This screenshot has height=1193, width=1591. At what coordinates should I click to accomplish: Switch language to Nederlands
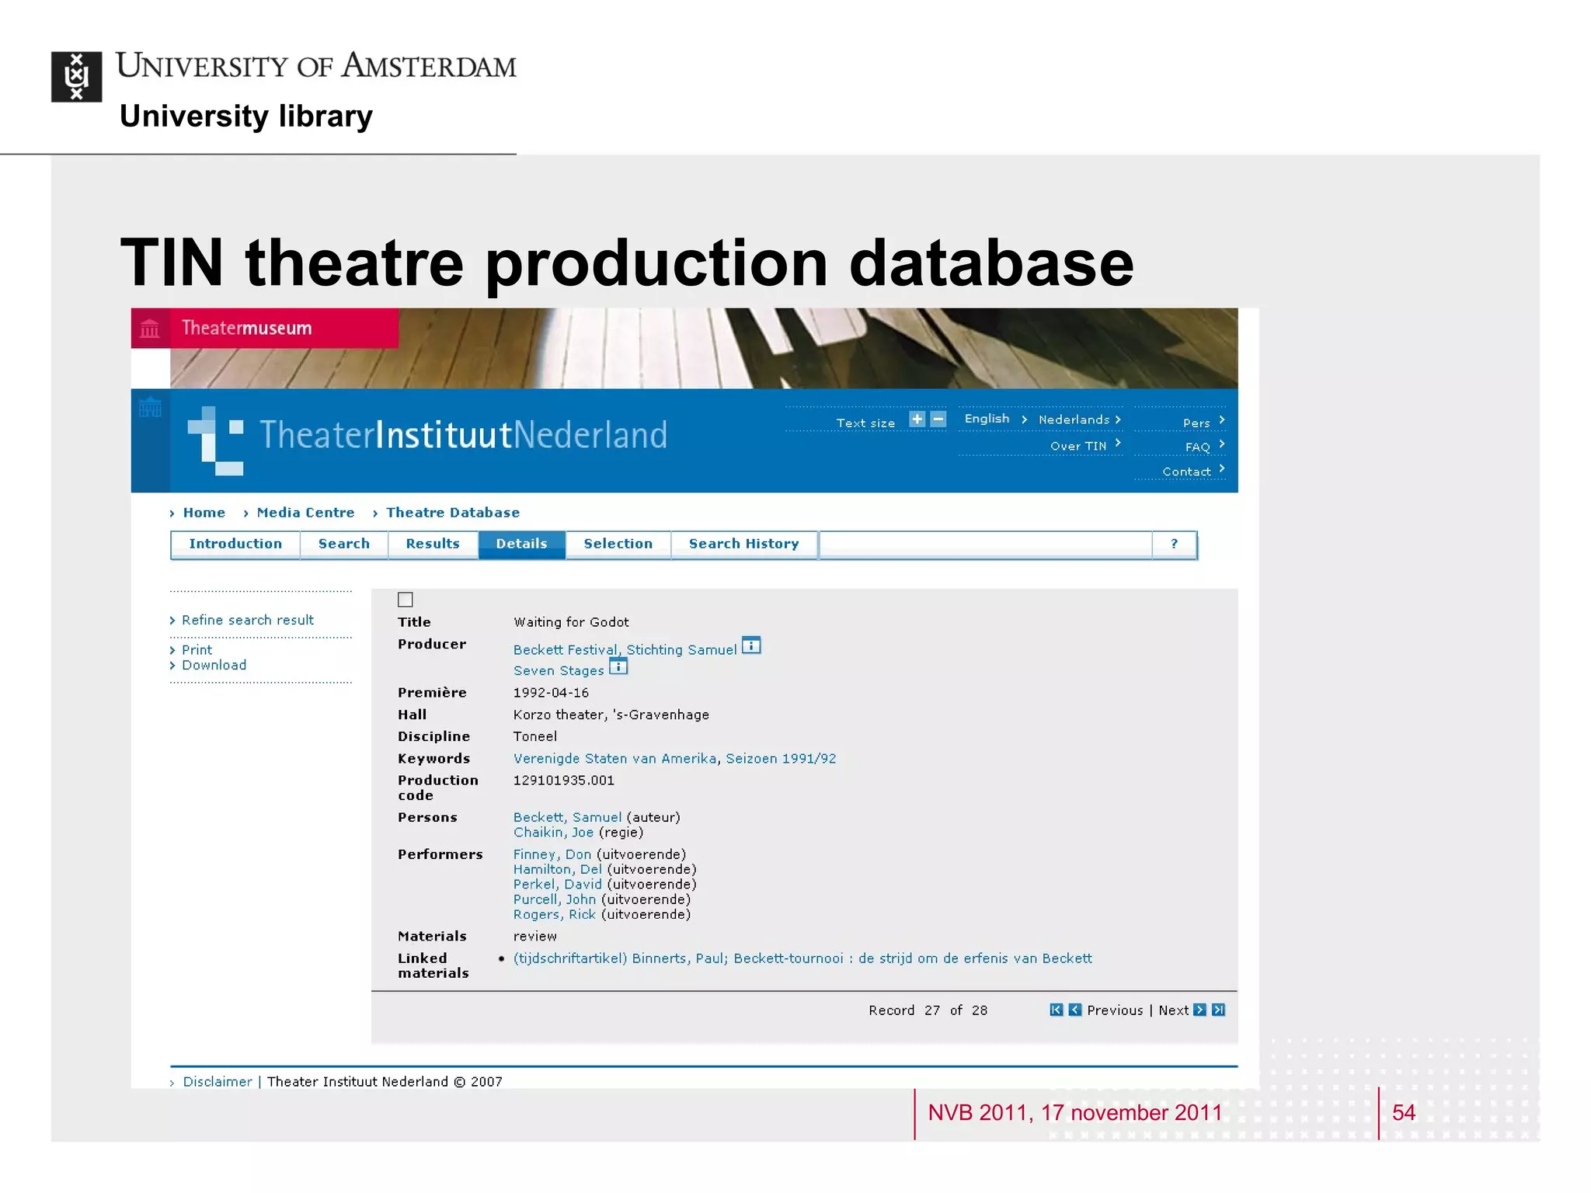pos(1074,420)
